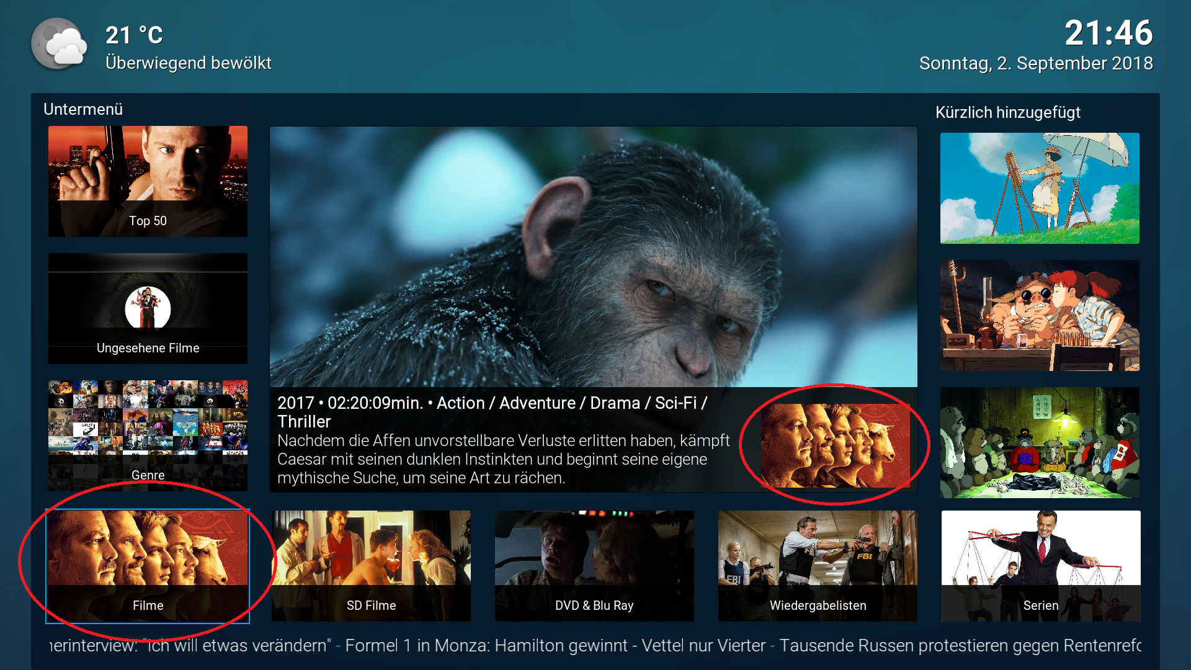Open the recently added pig pilot movie thumbnail
The image size is (1191, 670).
[x=1040, y=315]
